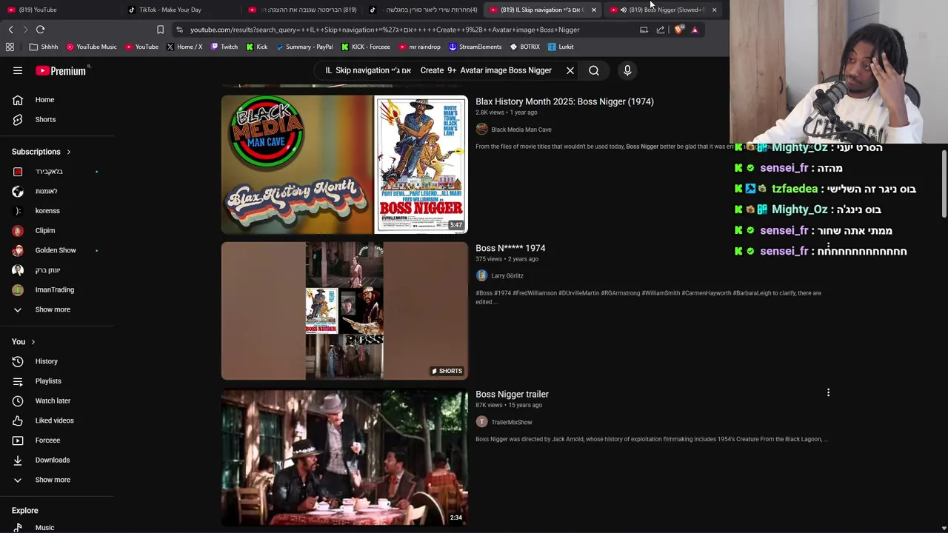This screenshot has width=948, height=533.
Task: Show more subscriptions under ImanTrading
Action: click(x=57, y=309)
